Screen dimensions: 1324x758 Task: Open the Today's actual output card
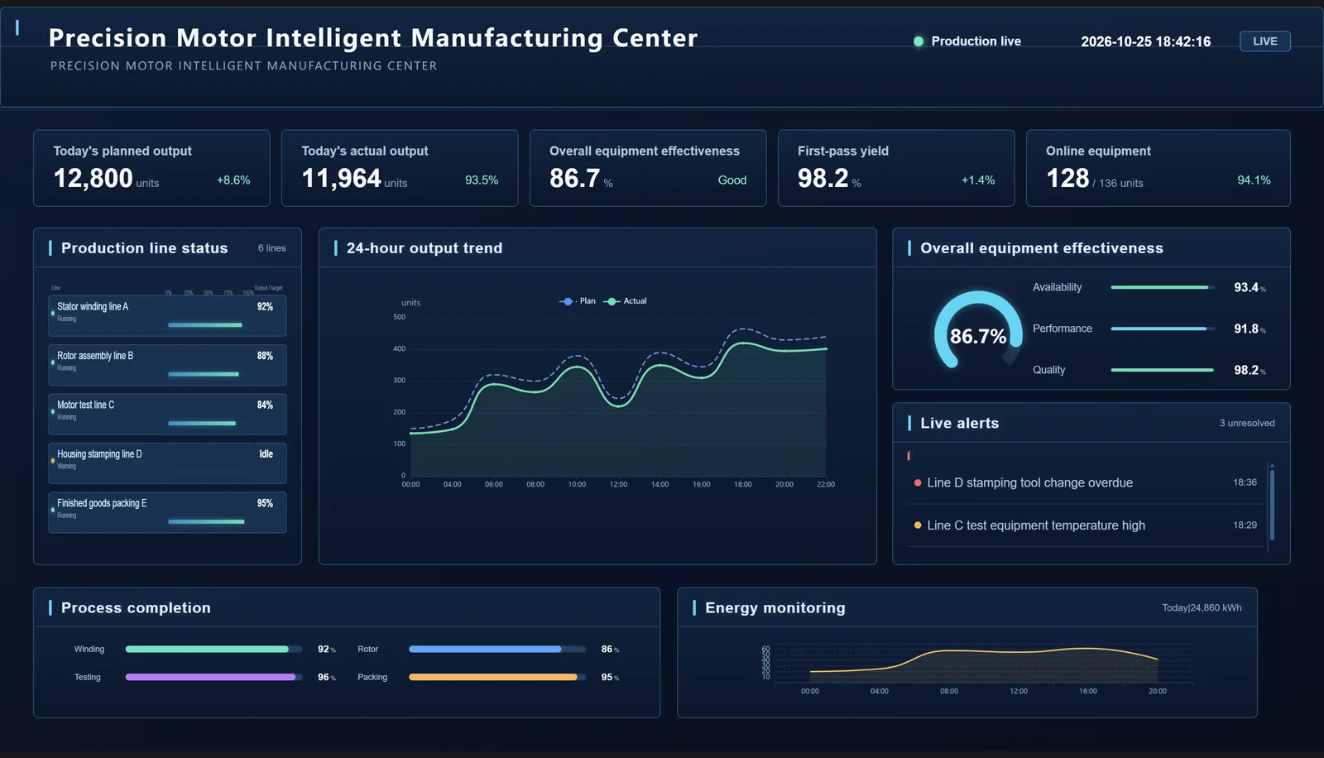click(x=400, y=168)
